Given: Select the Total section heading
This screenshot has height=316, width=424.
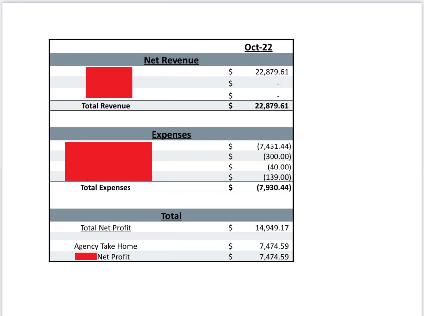Looking at the screenshot, I should pos(171,216).
